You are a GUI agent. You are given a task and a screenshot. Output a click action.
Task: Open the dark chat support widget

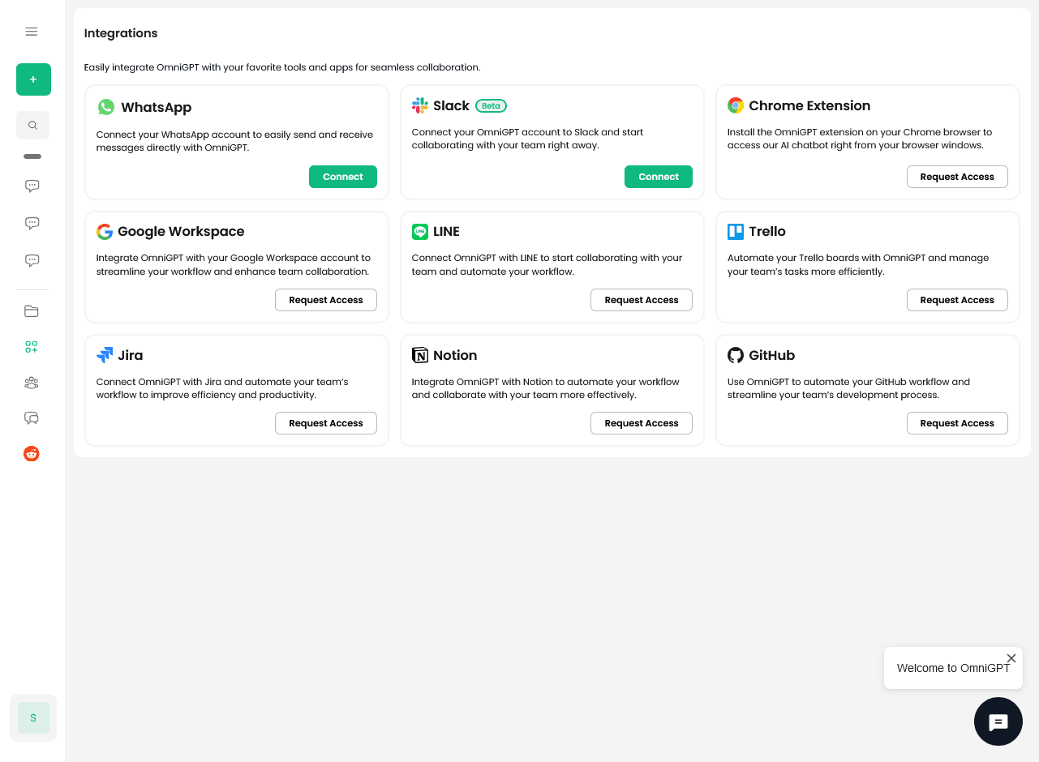tap(998, 721)
